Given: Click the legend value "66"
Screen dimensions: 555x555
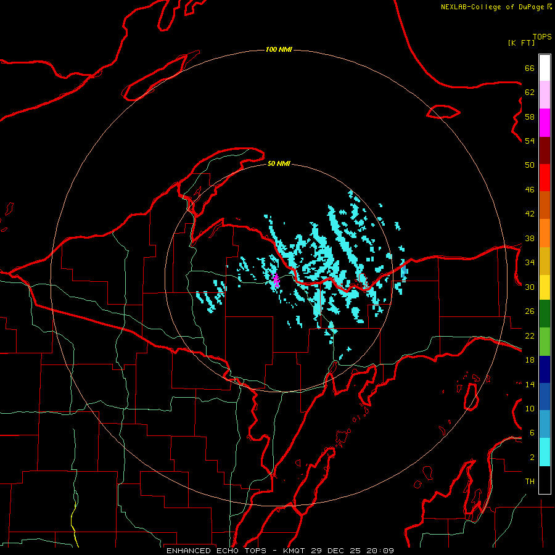Looking at the screenshot, I should point(530,68).
